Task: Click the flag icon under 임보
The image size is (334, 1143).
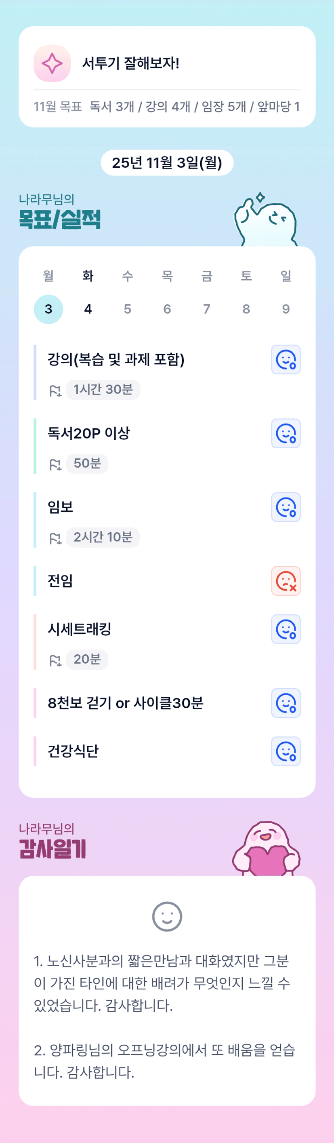Action: 55,538
